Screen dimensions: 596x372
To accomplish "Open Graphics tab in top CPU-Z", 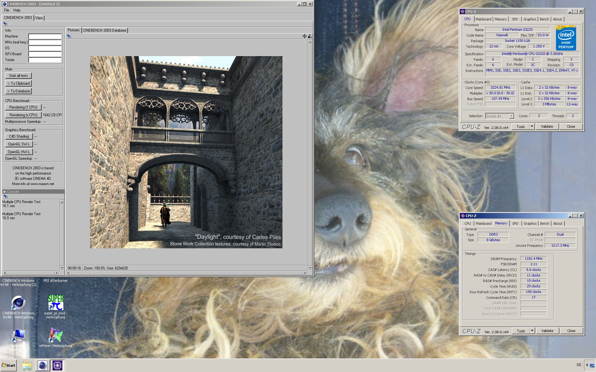I will 530,19.
